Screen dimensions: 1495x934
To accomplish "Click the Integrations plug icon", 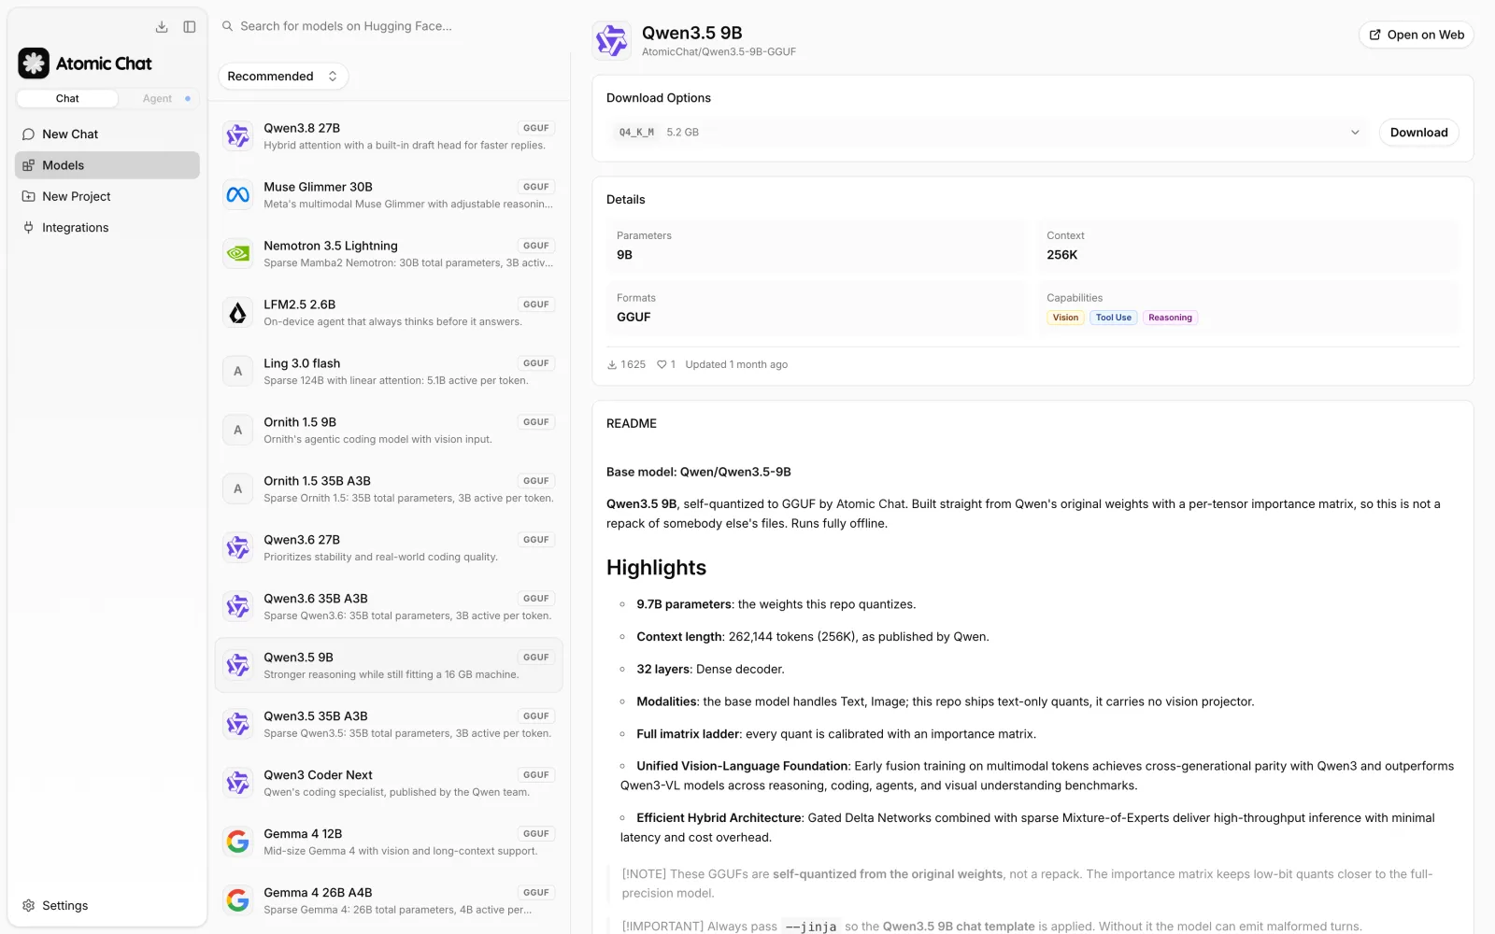I will pos(28,228).
